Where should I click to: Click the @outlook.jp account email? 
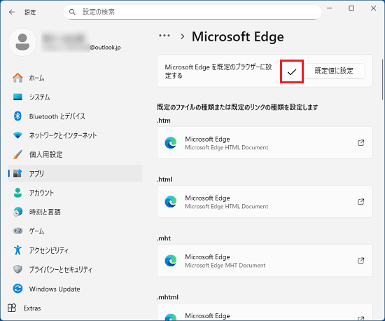tap(105, 47)
